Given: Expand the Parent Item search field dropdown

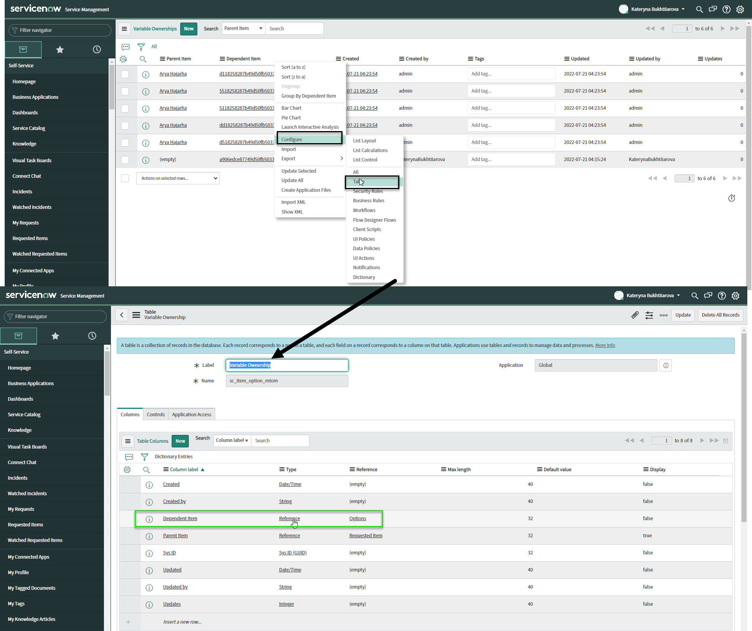Looking at the screenshot, I should 244,28.
